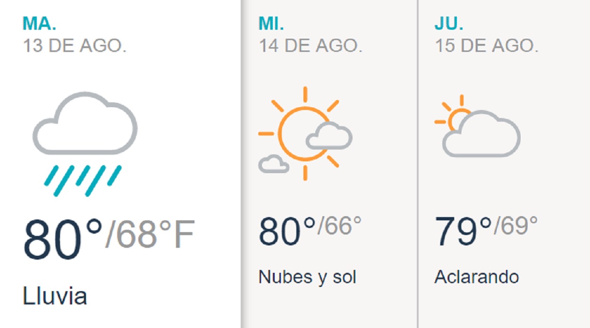
Task: Select the MI. day heading
Action: coord(271,23)
